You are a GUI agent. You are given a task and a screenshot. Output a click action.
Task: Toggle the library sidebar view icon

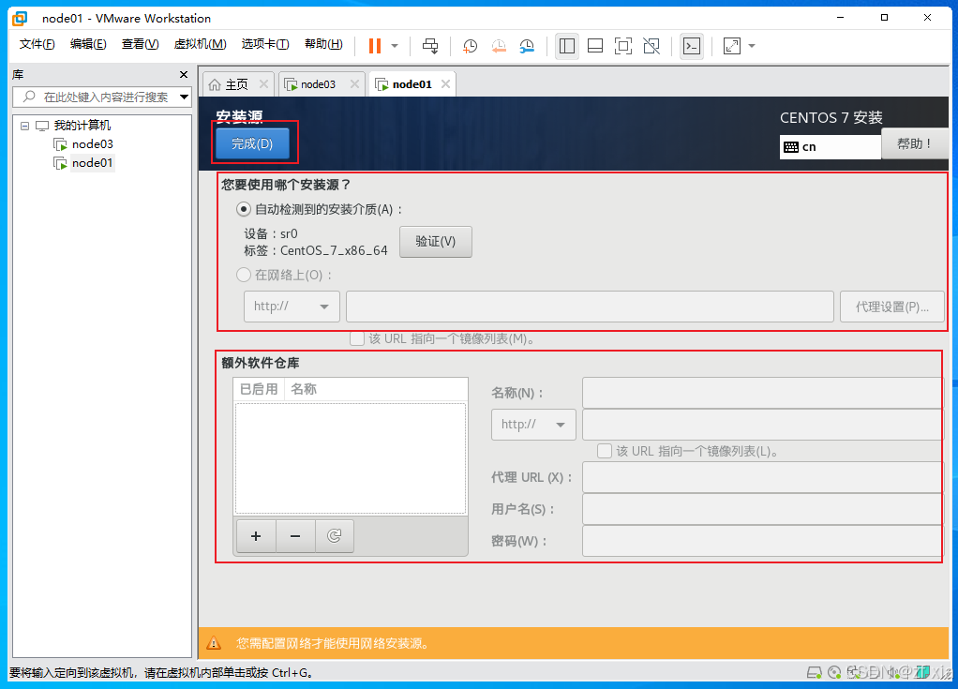click(x=567, y=46)
